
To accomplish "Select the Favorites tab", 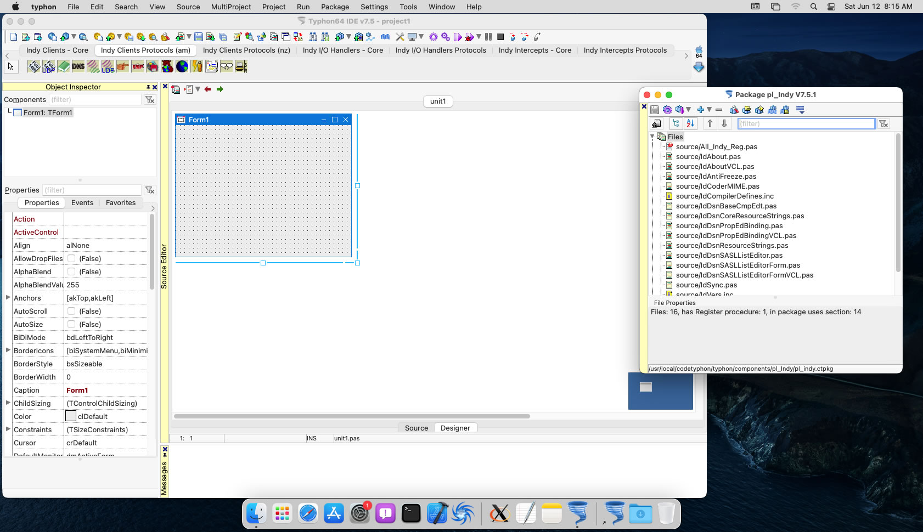I will pos(121,202).
